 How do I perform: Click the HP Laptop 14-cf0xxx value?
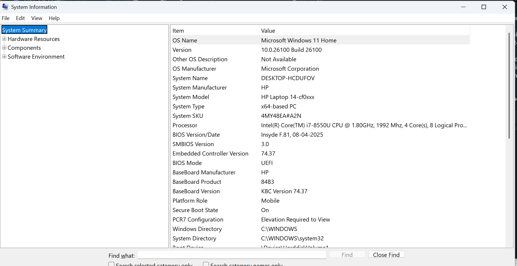click(288, 97)
